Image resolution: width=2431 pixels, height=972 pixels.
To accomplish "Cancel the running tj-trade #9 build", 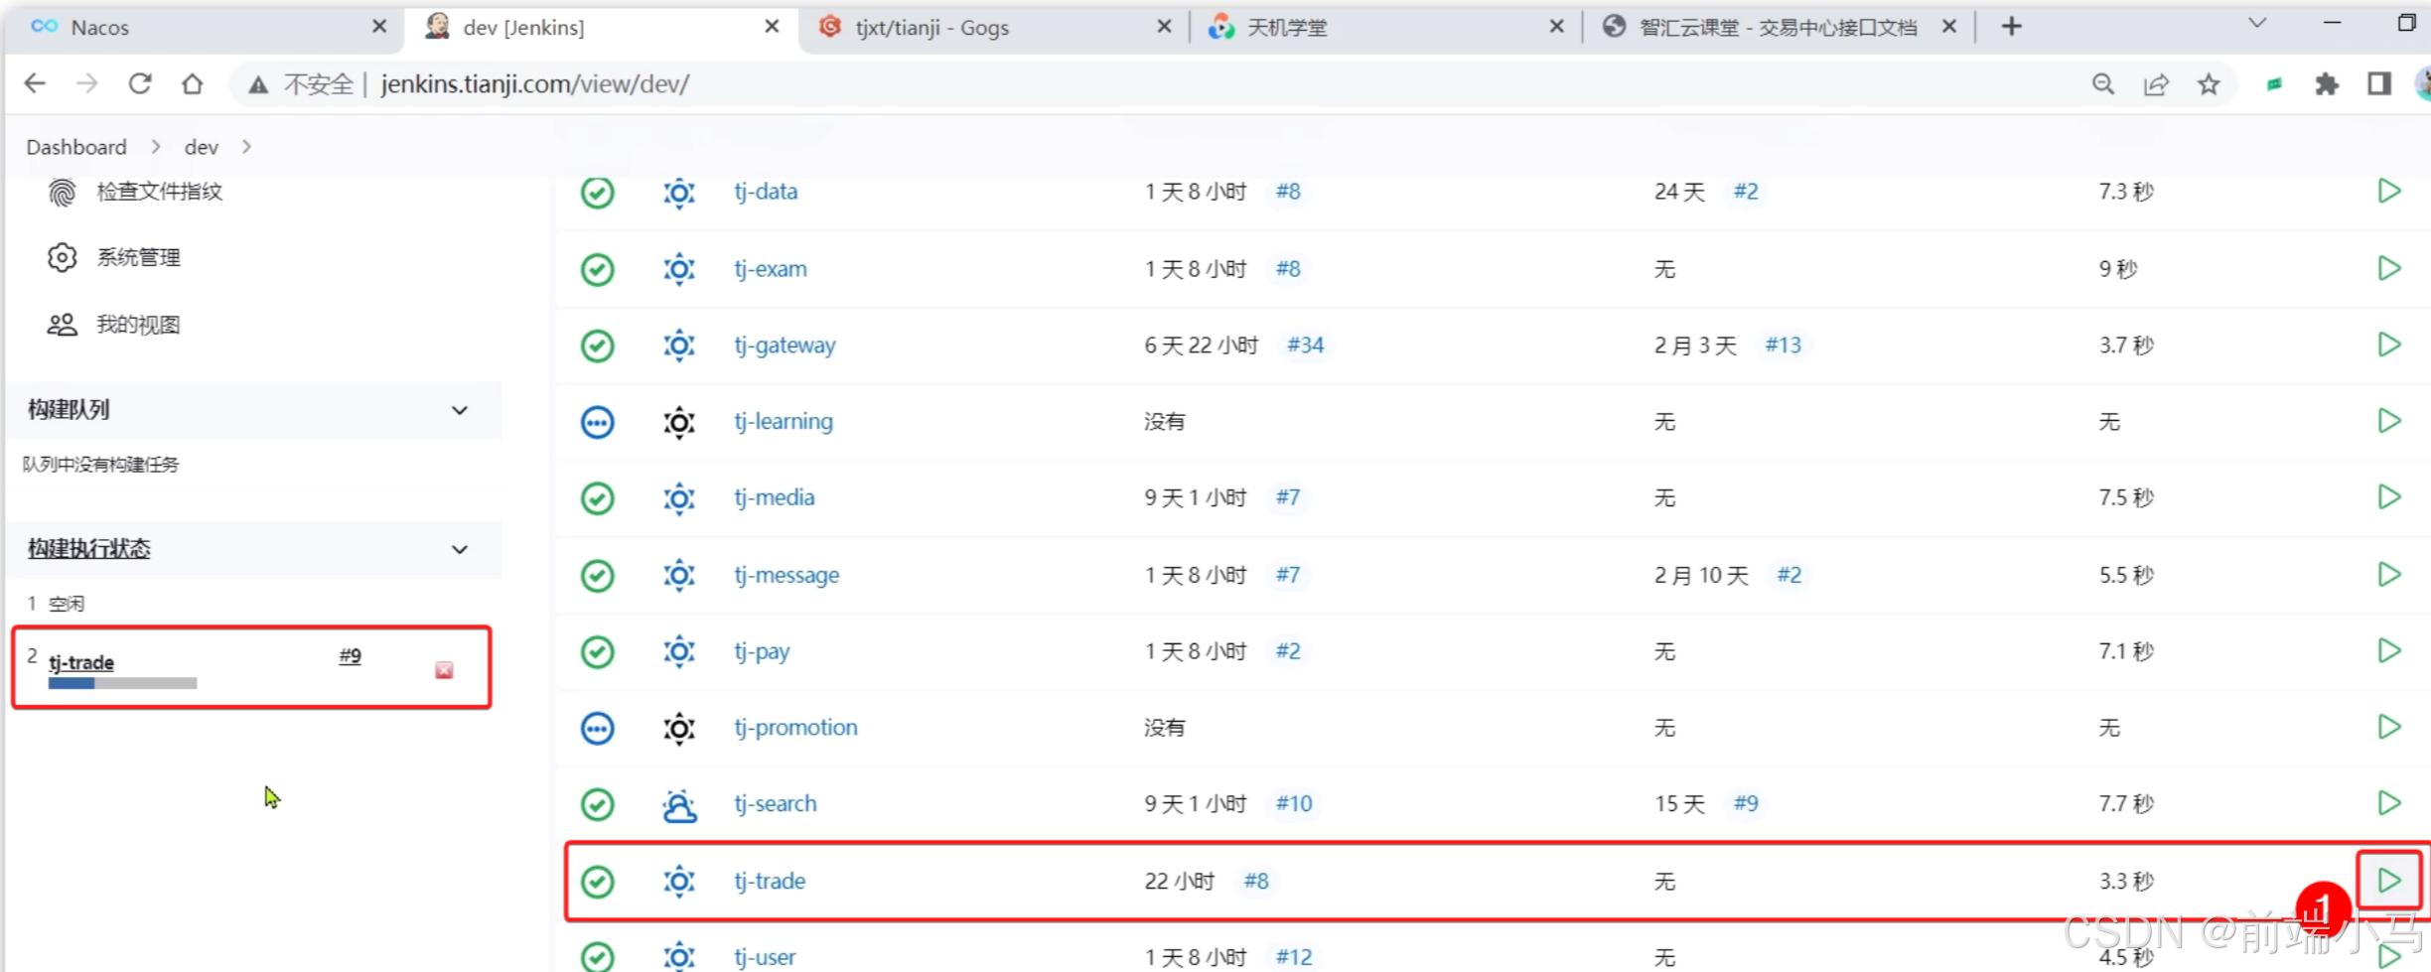I will tap(444, 670).
